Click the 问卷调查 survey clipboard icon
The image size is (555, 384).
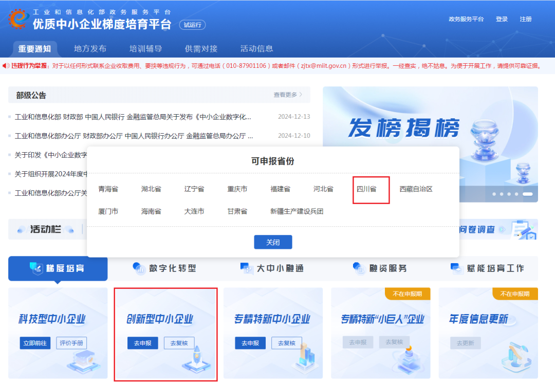[x=524, y=229]
